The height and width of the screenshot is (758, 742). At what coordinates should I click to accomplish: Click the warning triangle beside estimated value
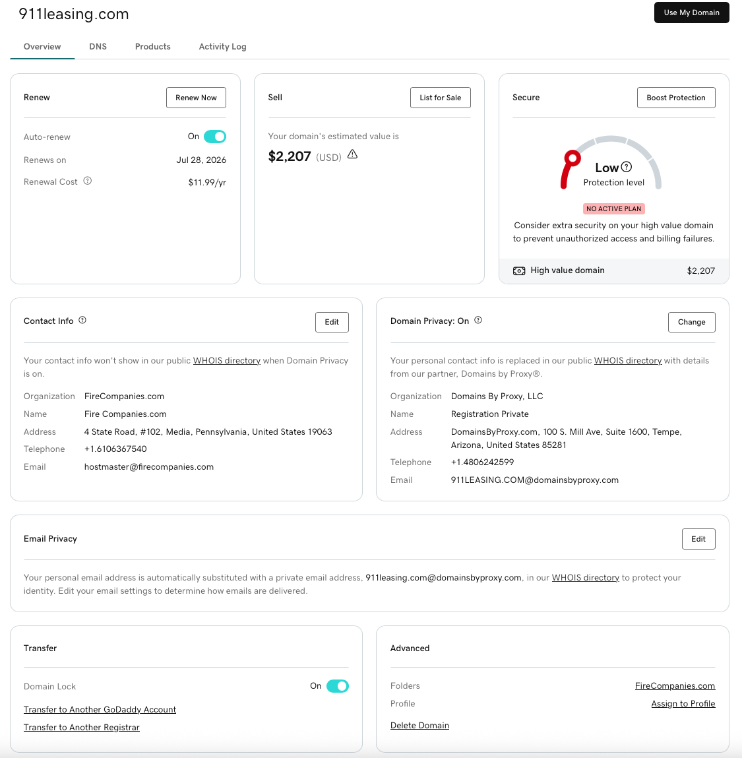pyautogui.click(x=353, y=154)
